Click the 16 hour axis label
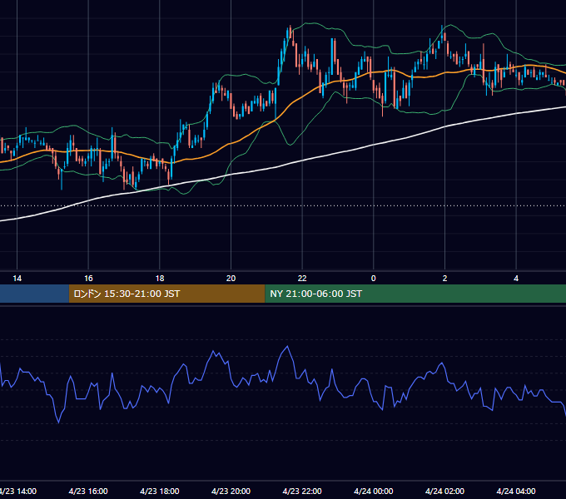Viewport: 566px width, 499px height. point(88,279)
